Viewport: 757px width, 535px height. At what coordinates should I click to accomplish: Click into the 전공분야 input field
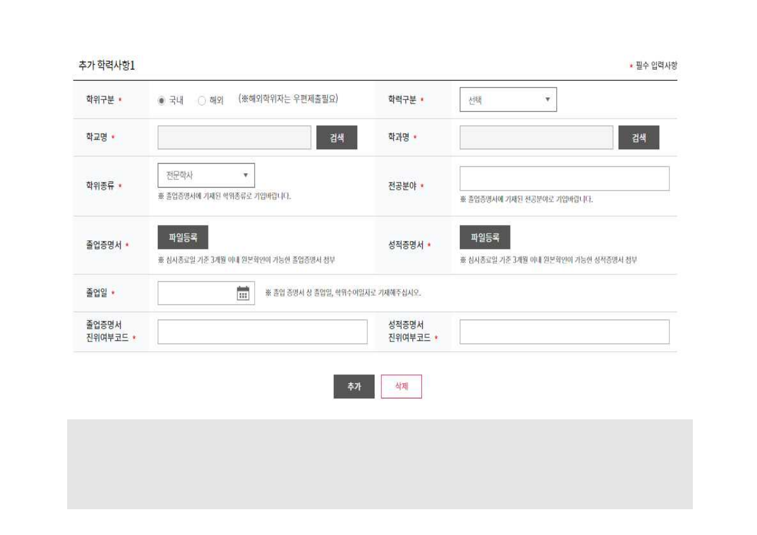click(x=564, y=179)
